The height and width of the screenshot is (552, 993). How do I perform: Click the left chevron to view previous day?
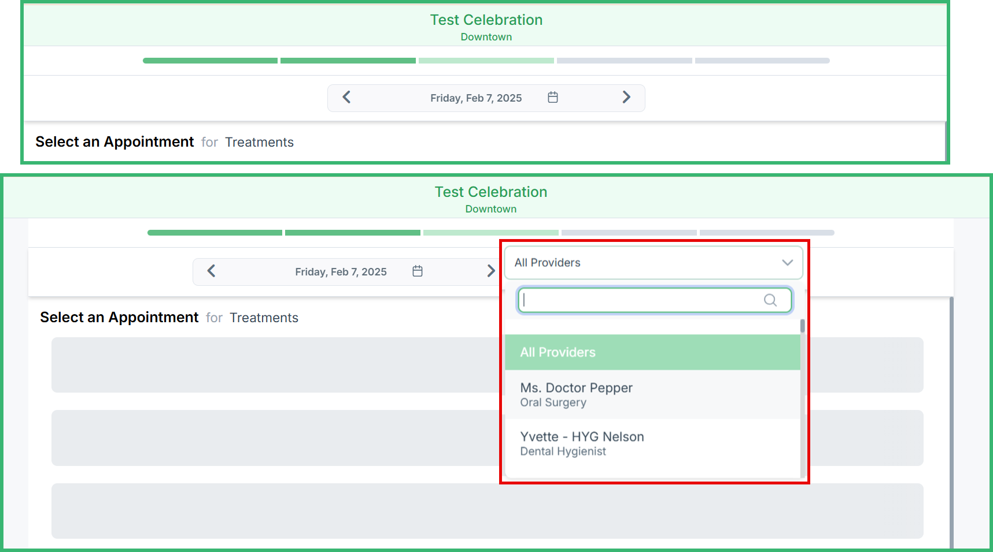(x=346, y=98)
